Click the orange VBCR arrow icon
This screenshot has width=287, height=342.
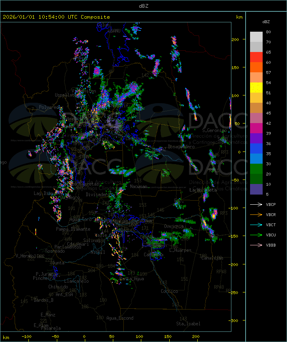(256, 214)
